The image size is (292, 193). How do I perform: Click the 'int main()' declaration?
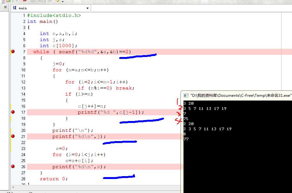click(43, 21)
